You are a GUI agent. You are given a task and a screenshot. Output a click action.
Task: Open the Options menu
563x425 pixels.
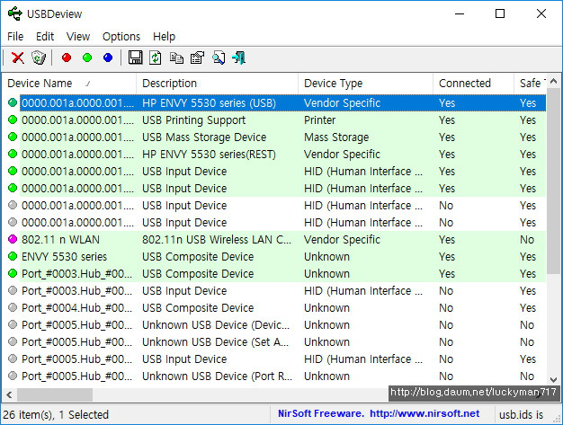[x=121, y=37]
